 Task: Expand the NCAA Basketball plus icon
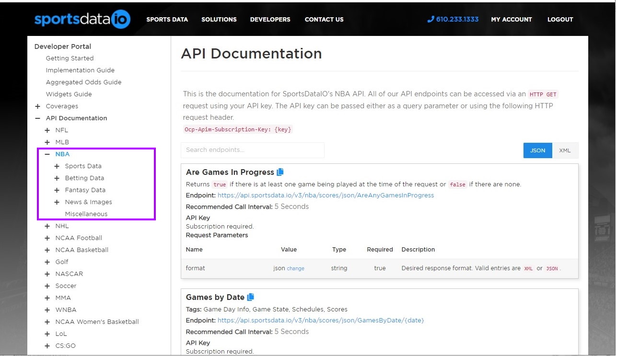[47, 250]
